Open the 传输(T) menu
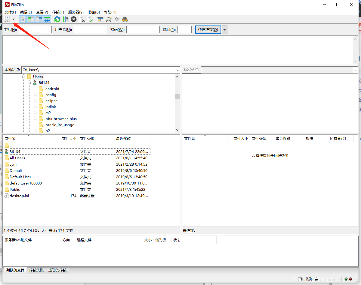The width and height of the screenshot is (361, 285). tap(58, 12)
